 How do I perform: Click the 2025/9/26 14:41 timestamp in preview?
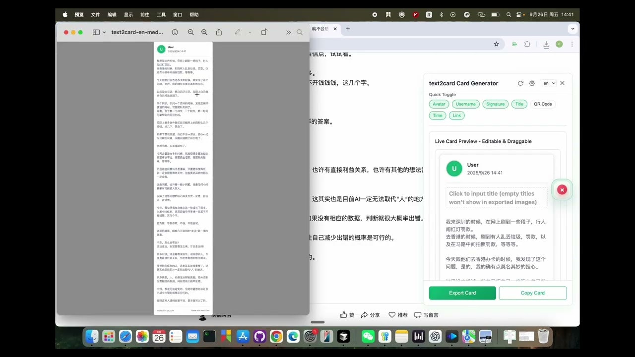coord(485,173)
